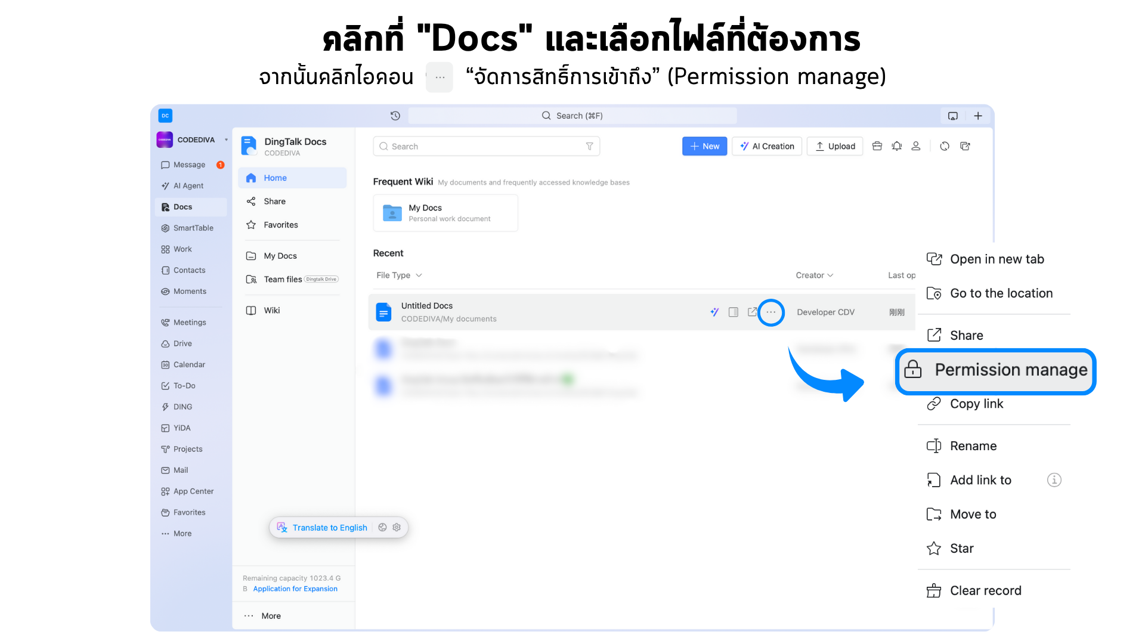Screen dimensions: 1145x644
Task: Click the Upload button
Action: 835,146
